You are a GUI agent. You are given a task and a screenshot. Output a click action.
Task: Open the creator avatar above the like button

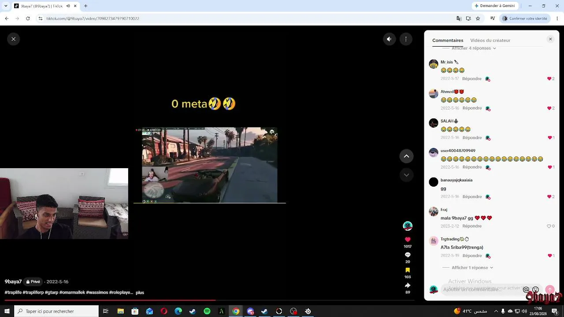tap(408, 226)
